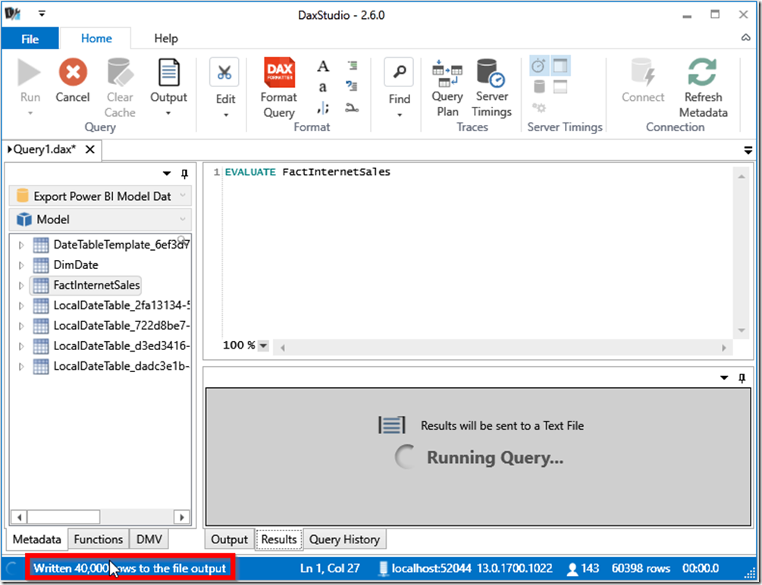Open the quick access toolbar dropdown

(42, 14)
